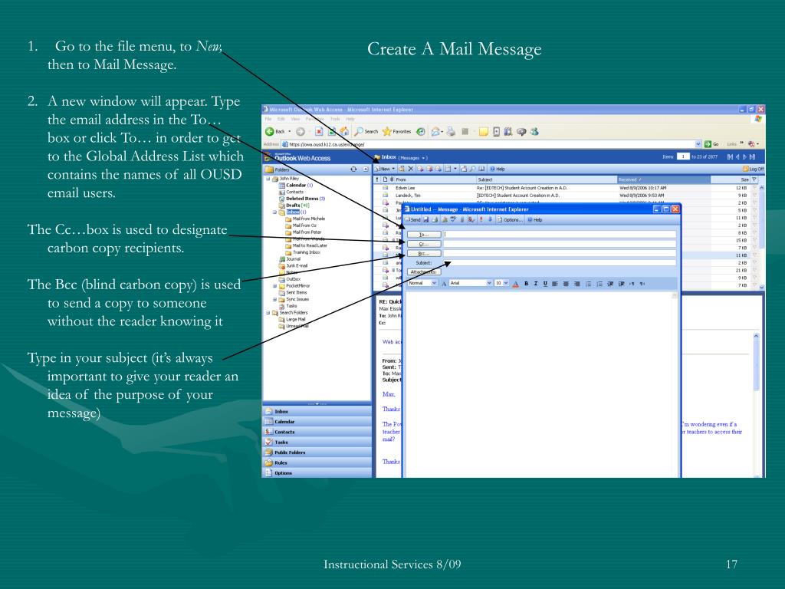Click the Go button beside address bar
Viewport: 785px width, 589px height.
[711, 144]
